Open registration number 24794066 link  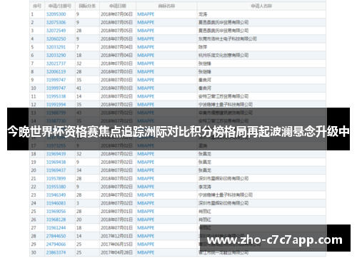(56, 244)
